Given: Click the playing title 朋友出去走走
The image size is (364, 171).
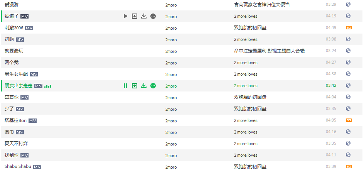Looking at the screenshot, I should click(x=19, y=86).
